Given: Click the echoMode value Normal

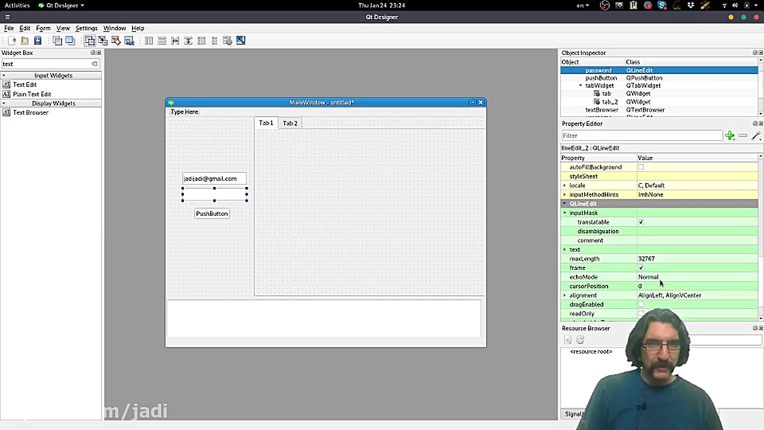Looking at the screenshot, I should tap(648, 277).
